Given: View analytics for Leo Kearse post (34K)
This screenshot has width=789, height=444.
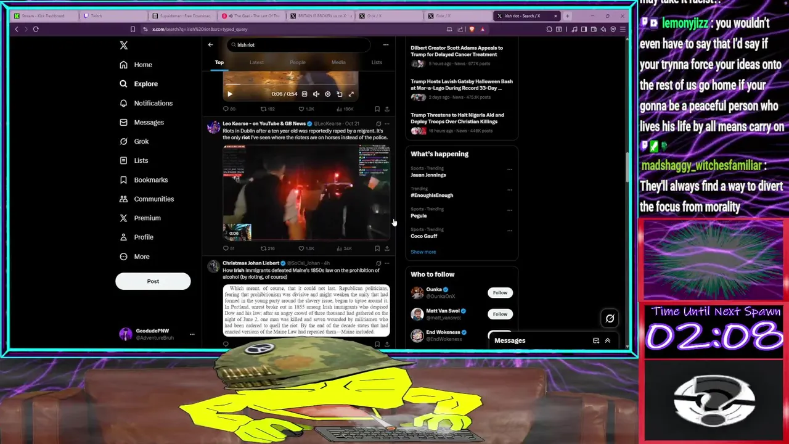Looking at the screenshot, I should (x=344, y=249).
